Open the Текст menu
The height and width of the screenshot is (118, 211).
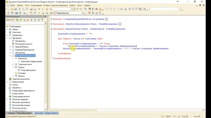27,5
